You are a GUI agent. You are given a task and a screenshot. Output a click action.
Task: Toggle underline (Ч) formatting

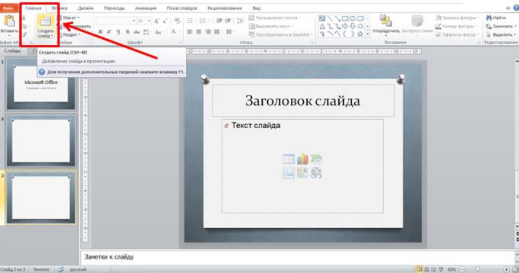[118, 31]
